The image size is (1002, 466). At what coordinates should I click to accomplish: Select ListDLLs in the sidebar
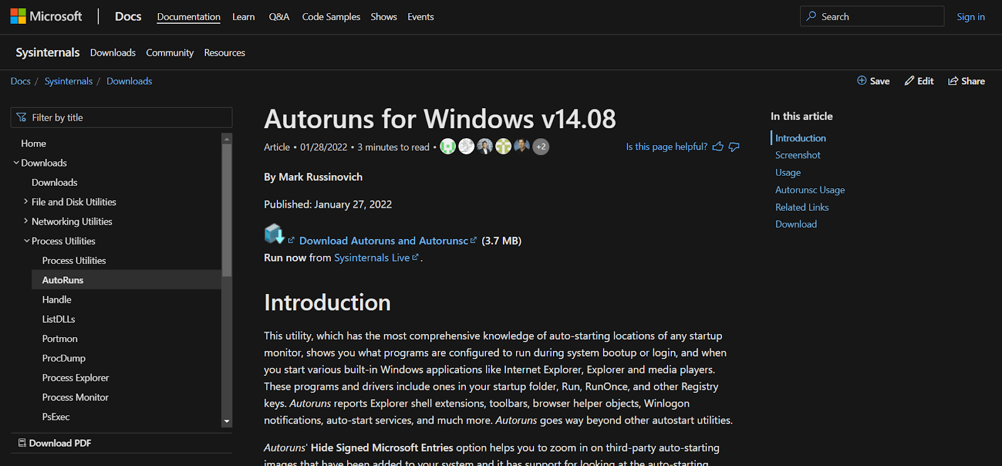[x=59, y=319]
